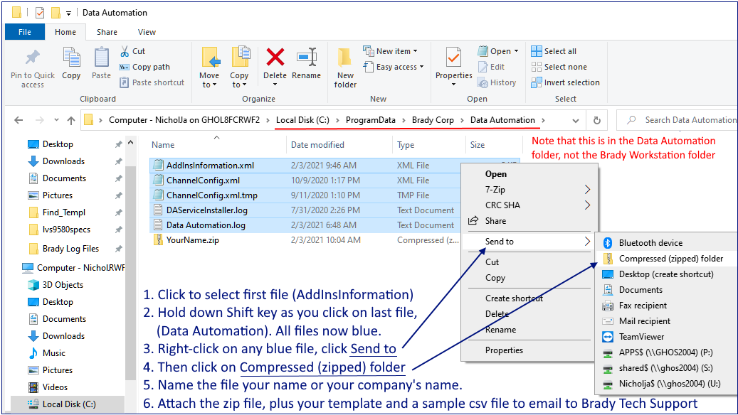Click the Forward navigation arrow

40,120
